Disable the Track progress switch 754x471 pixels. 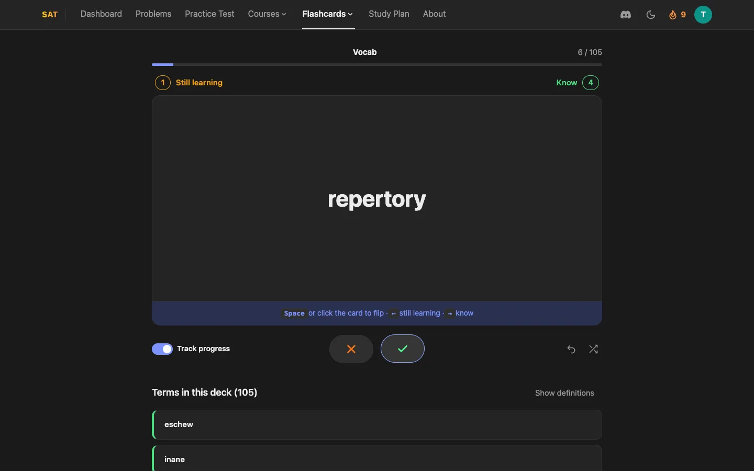point(162,349)
